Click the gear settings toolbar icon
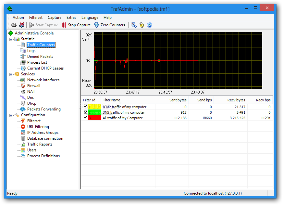The image size is (283, 205). 14,25
